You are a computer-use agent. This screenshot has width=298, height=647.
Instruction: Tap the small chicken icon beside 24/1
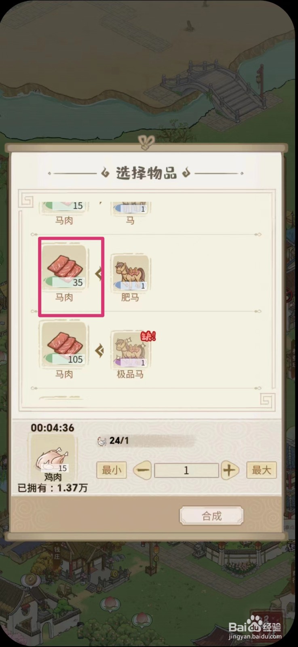pos(102,441)
